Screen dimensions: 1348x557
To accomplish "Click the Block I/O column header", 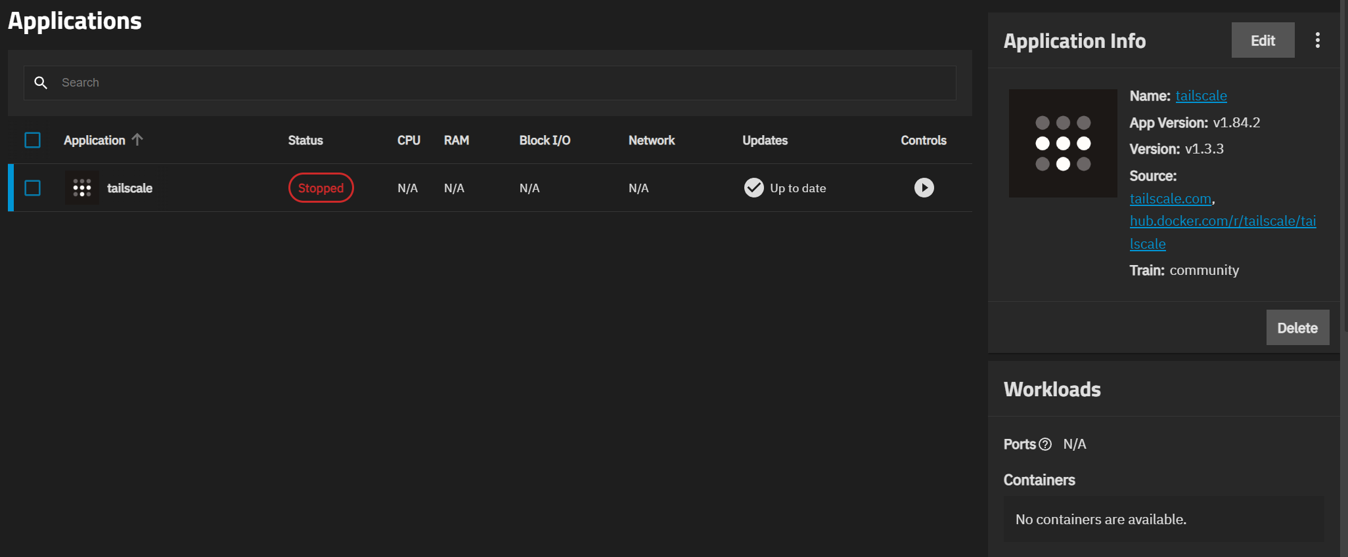I will (x=545, y=140).
